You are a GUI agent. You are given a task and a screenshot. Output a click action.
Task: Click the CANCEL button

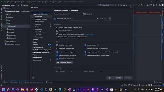point(119,78)
